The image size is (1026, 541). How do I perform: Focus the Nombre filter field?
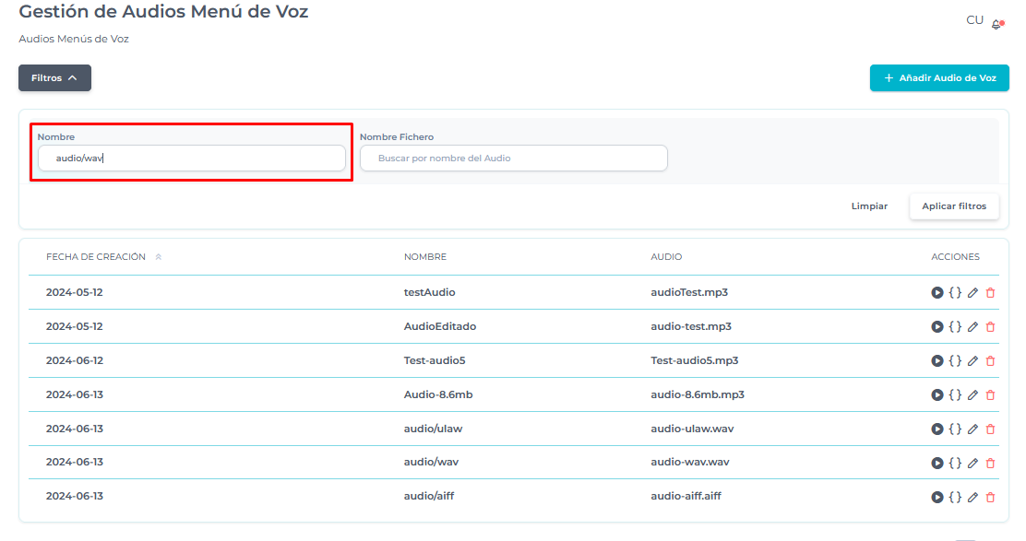click(x=192, y=159)
